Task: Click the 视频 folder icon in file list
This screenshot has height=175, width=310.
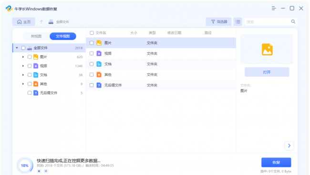Action: tap(99, 53)
